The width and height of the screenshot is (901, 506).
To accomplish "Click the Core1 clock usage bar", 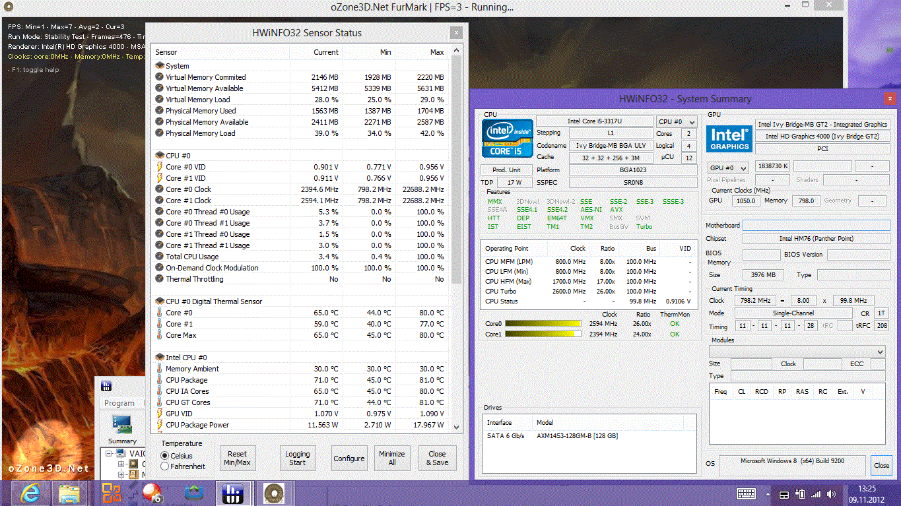I will coord(543,334).
